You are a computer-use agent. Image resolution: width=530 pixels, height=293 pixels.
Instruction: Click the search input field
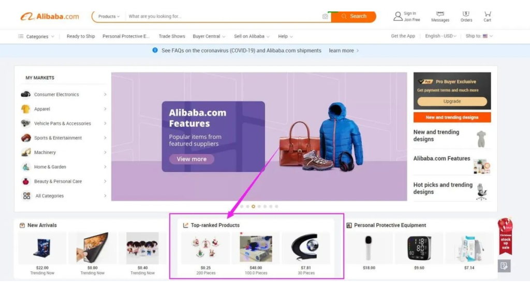[x=223, y=17]
